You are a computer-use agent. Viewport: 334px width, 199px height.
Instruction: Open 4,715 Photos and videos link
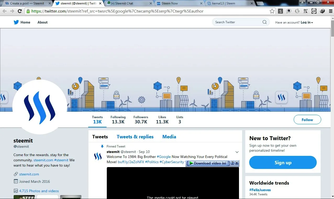(x=39, y=191)
